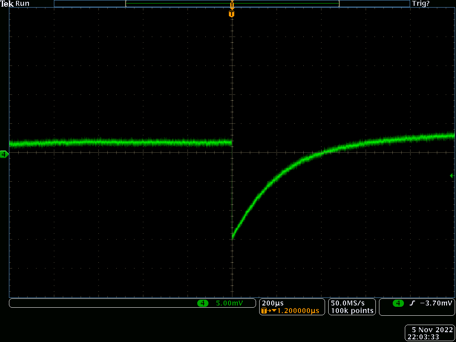Toggle the Run acquisition status
Viewport: 456px width, 342px height.
22,4
